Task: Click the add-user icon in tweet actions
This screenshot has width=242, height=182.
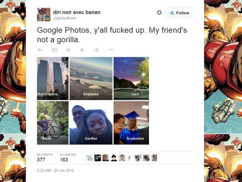Action: [96, 50]
